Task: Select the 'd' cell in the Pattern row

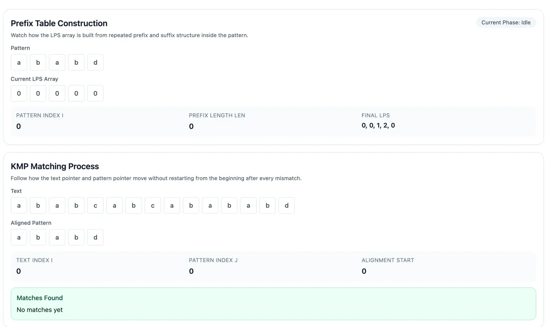Action: tap(95, 62)
